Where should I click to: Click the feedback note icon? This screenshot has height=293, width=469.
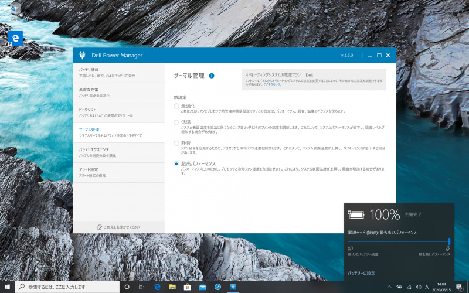100,227
